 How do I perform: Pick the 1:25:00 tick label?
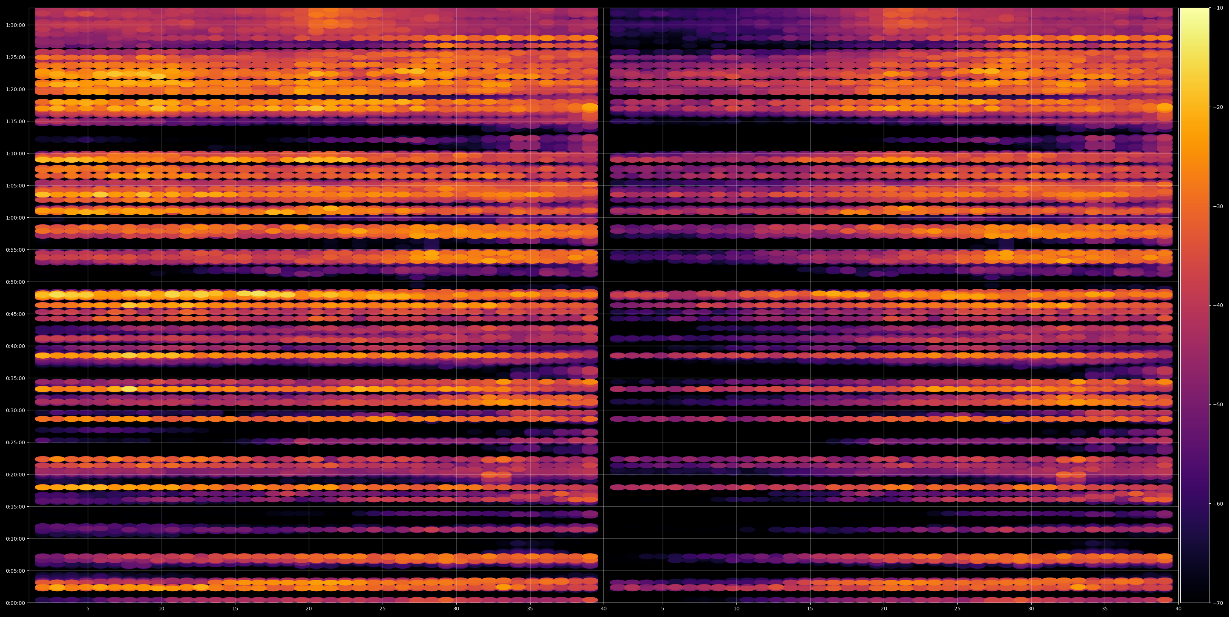15,57
